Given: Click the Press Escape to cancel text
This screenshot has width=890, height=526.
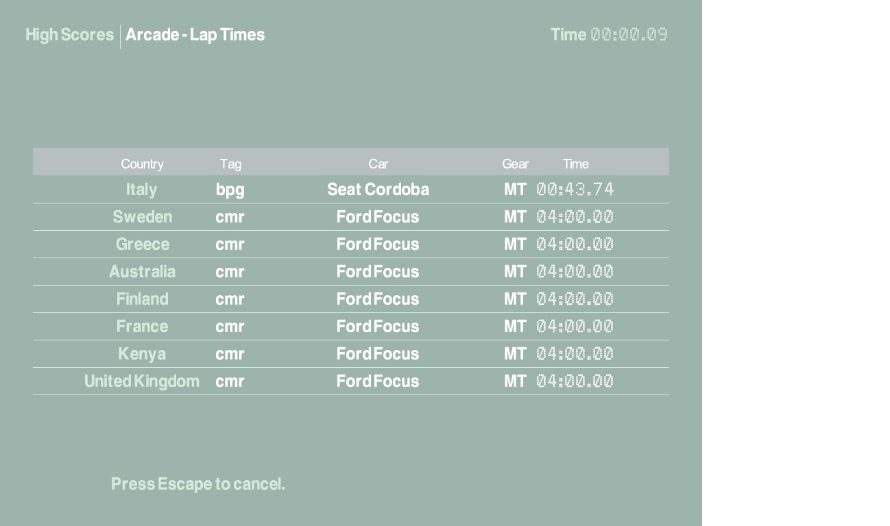Looking at the screenshot, I should (198, 484).
